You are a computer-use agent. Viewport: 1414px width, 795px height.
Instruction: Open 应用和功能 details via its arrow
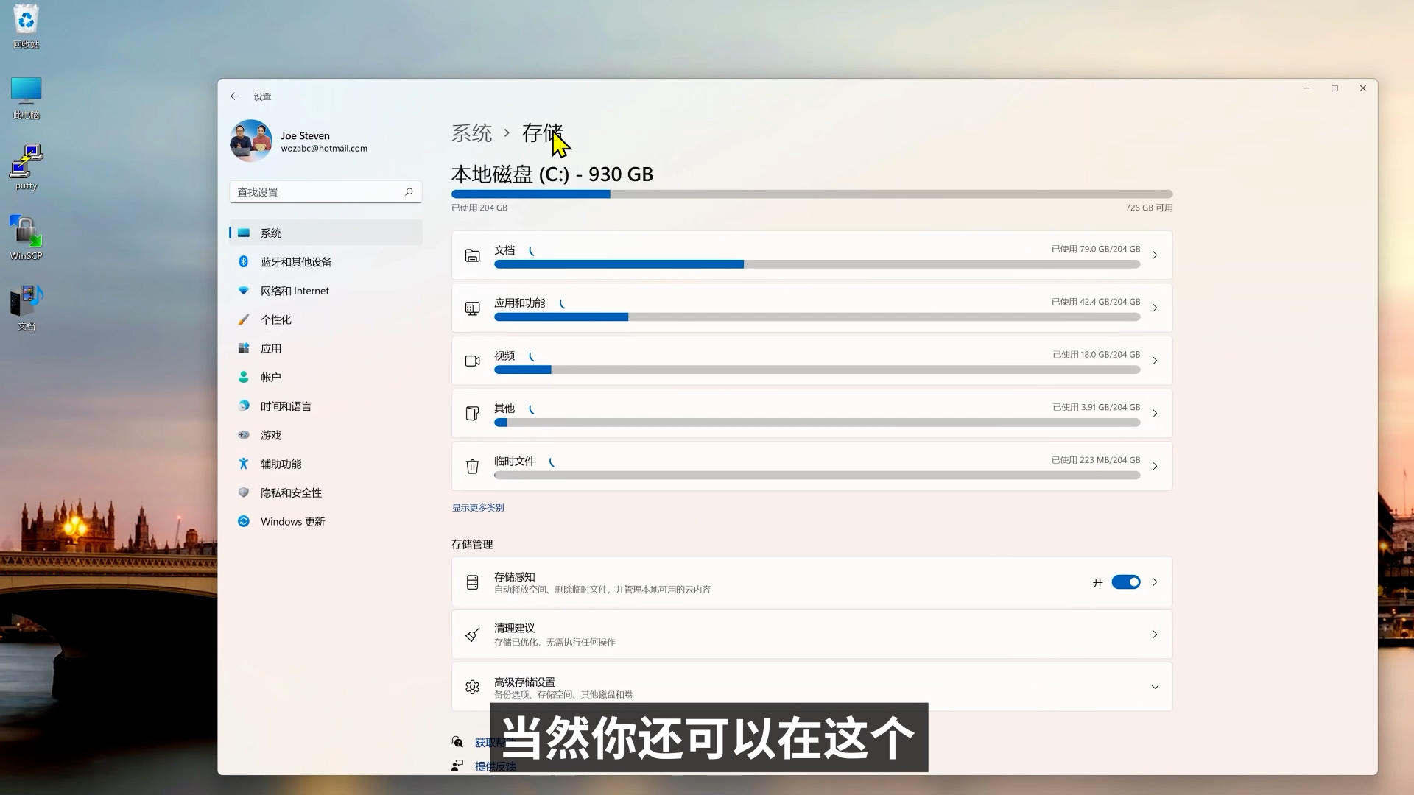click(x=1155, y=308)
